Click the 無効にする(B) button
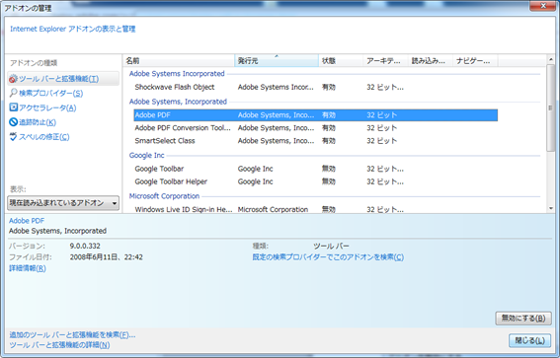This screenshot has height=358, width=560. pos(523,319)
